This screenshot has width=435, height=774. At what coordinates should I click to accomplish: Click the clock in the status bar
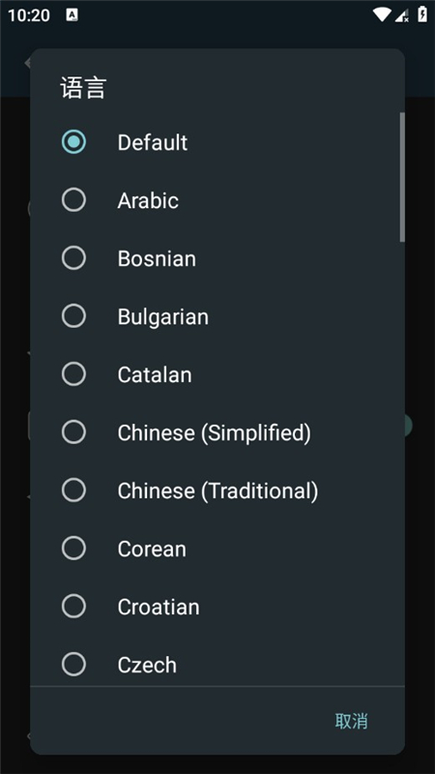pos(29,15)
